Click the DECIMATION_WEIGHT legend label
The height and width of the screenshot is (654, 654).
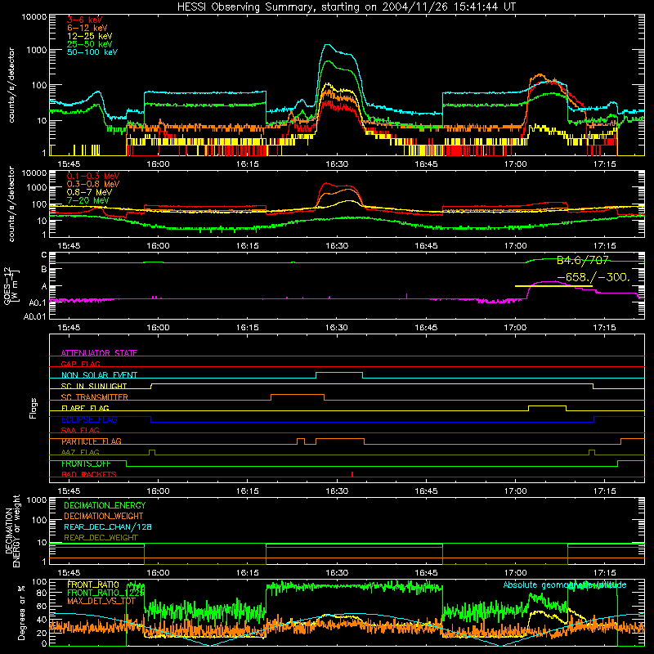pos(104,516)
